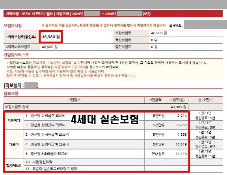Select the 48,985 원 total in 합계 row

[179, 107]
